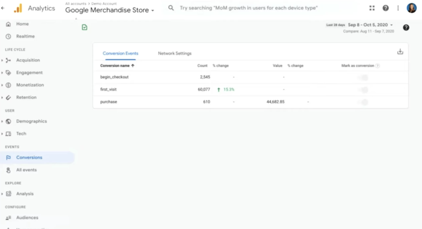This screenshot has height=229, width=422.
Task: Click the Analytics logo icon
Action: click(x=18, y=8)
